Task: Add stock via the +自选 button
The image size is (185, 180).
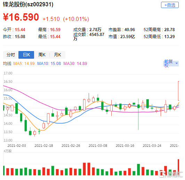Action: tap(170, 5)
